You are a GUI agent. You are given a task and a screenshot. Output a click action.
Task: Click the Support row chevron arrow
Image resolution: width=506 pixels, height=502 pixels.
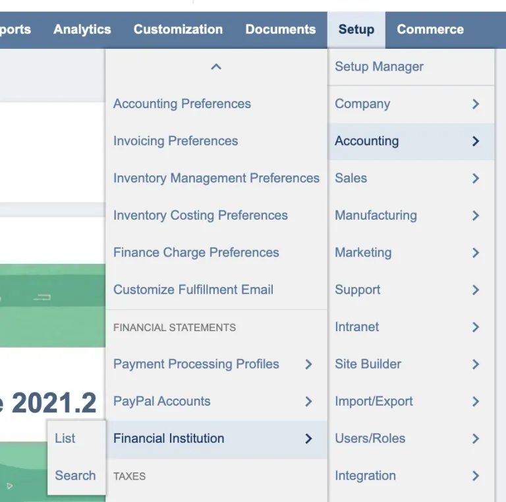tap(475, 290)
